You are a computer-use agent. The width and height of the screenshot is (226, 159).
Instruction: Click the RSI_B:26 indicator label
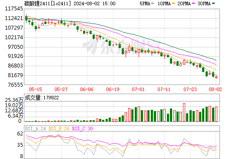tap(59, 129)
